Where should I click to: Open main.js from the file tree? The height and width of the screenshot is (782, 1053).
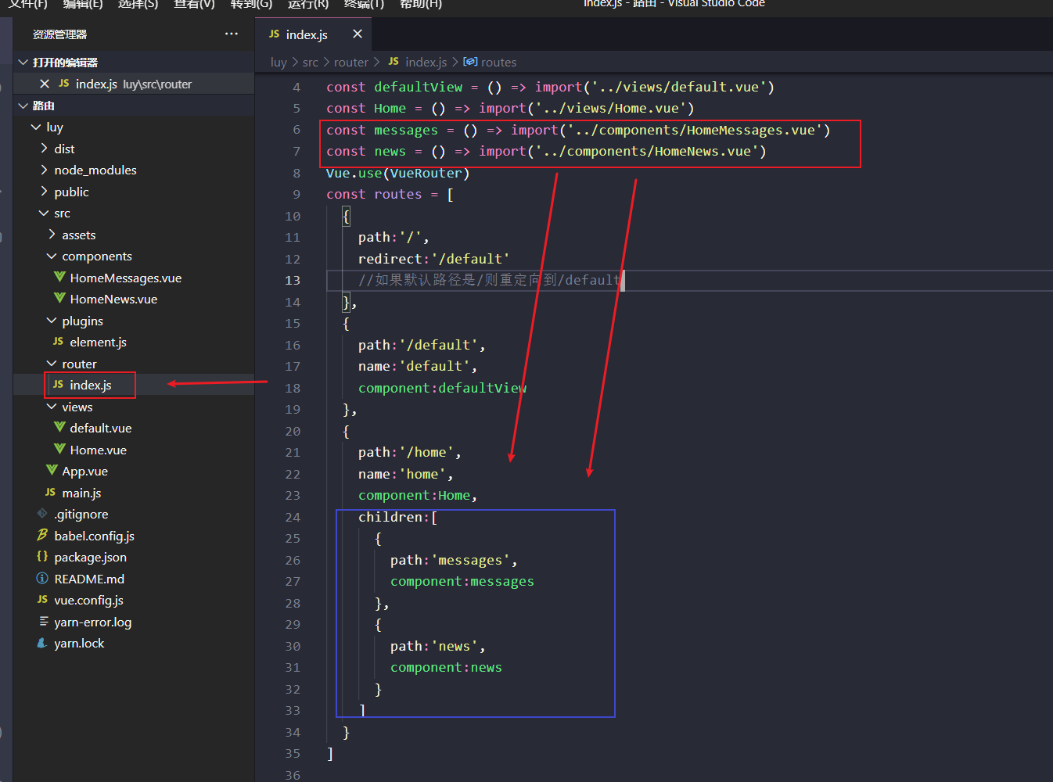[x=81, y=493]
